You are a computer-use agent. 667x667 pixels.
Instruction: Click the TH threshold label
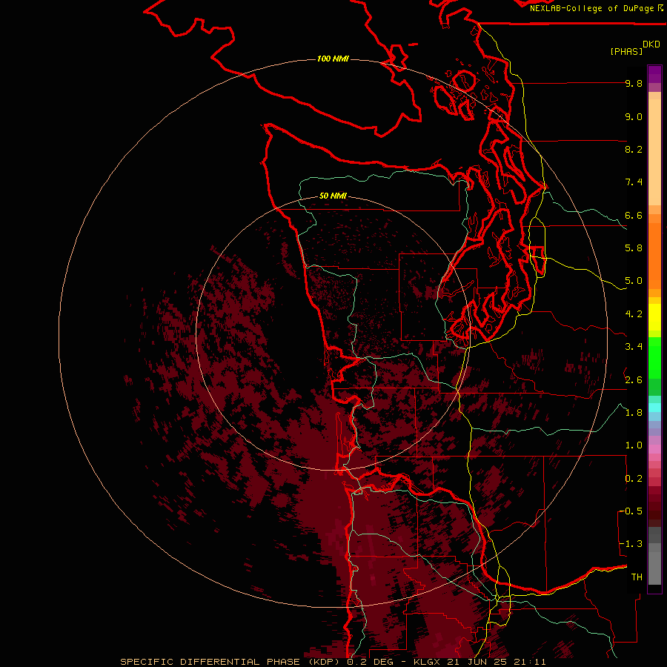click(637, 577)
